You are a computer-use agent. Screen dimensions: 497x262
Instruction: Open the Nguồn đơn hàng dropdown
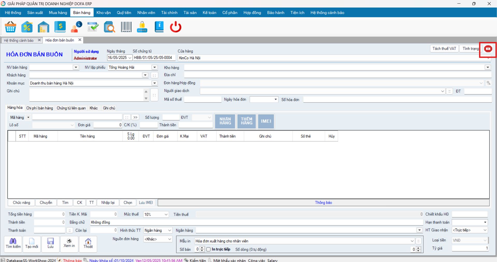pyautogui.click(x=170, y=239)
